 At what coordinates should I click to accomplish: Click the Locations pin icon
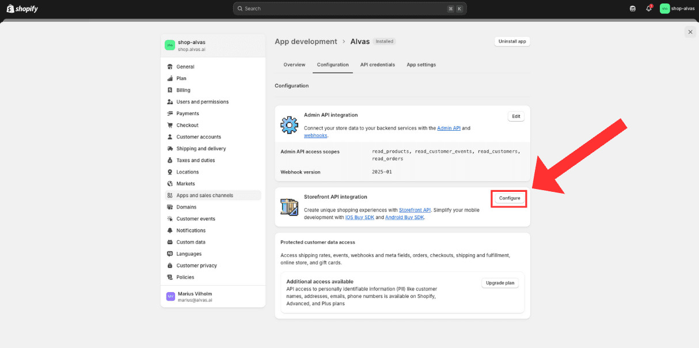tap(170, 172)
